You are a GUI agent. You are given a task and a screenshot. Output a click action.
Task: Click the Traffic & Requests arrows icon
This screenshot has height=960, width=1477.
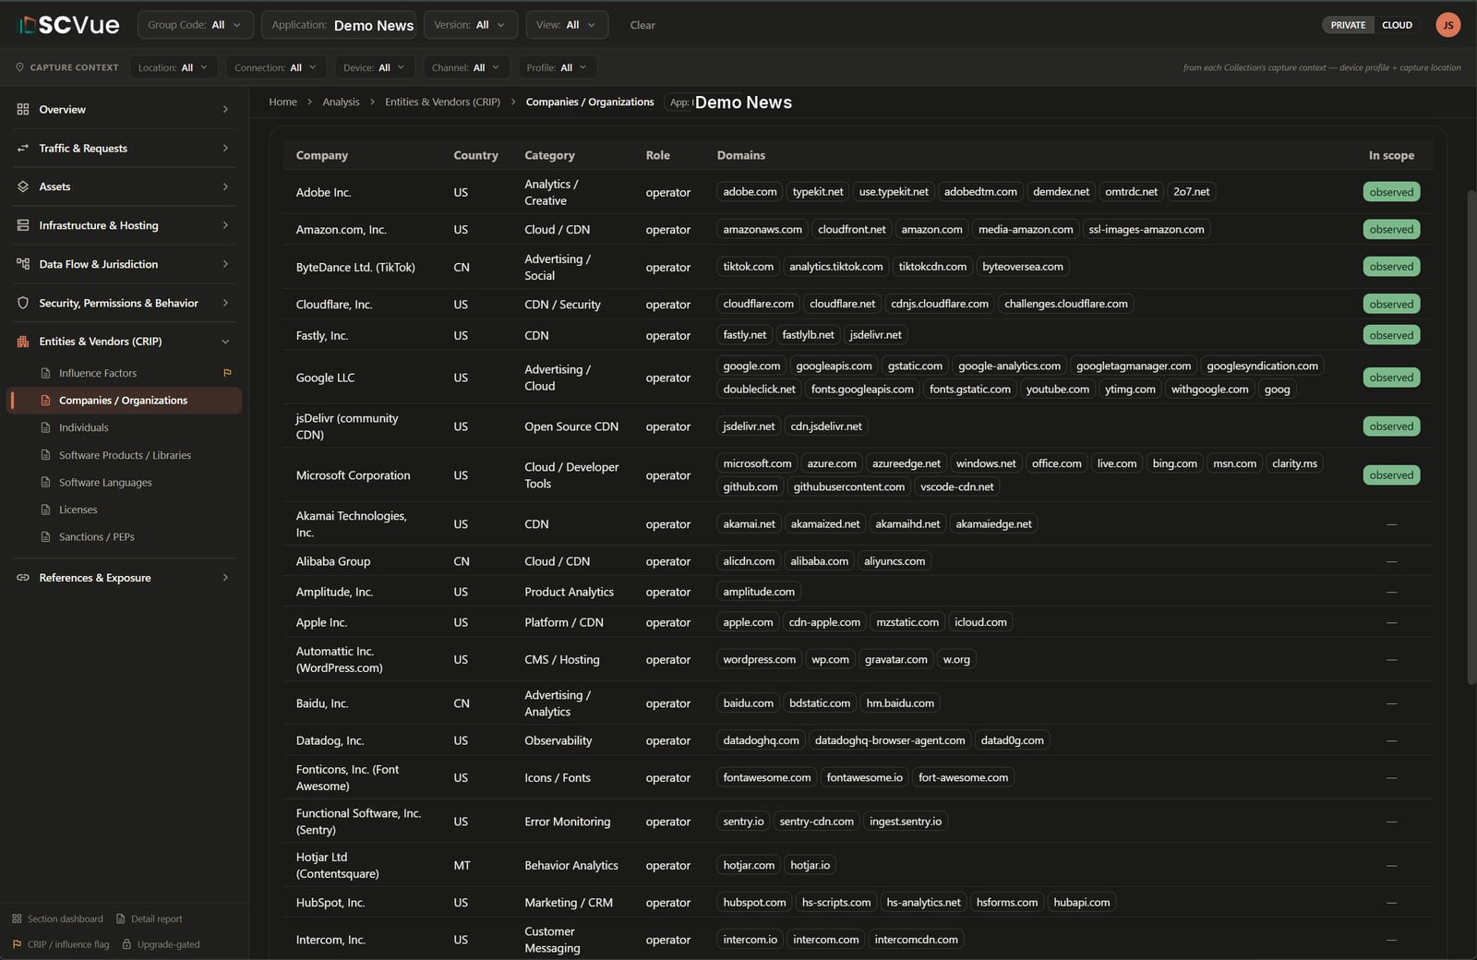tap(23, 148)
